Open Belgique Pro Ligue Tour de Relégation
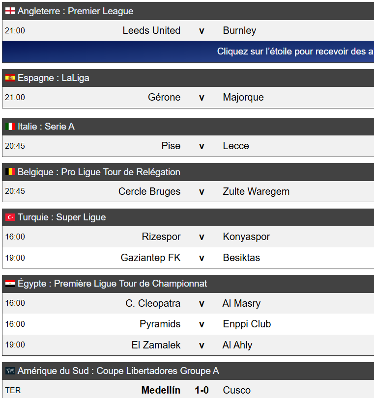Screen dimensions: 374x398 pos(99,172)
